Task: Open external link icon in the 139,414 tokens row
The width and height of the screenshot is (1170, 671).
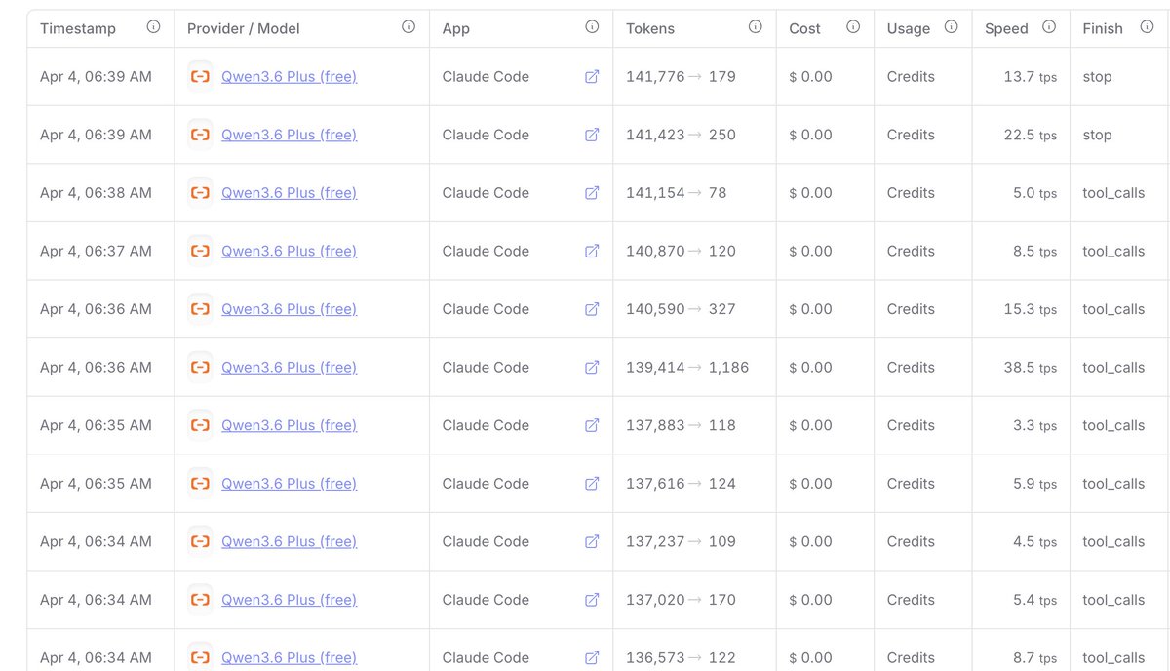Action: pyautogui.click(x=592, y=368)
